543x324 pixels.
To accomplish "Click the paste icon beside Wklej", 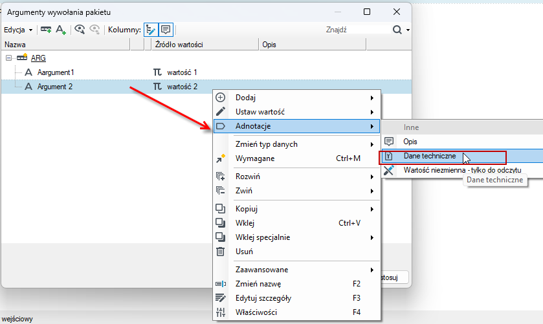I will click(221, 223).
